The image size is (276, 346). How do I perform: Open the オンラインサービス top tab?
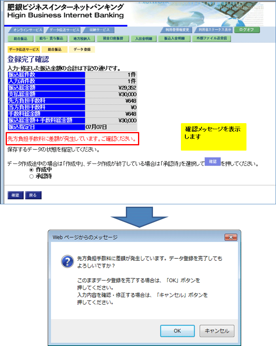tap(28, 30)
